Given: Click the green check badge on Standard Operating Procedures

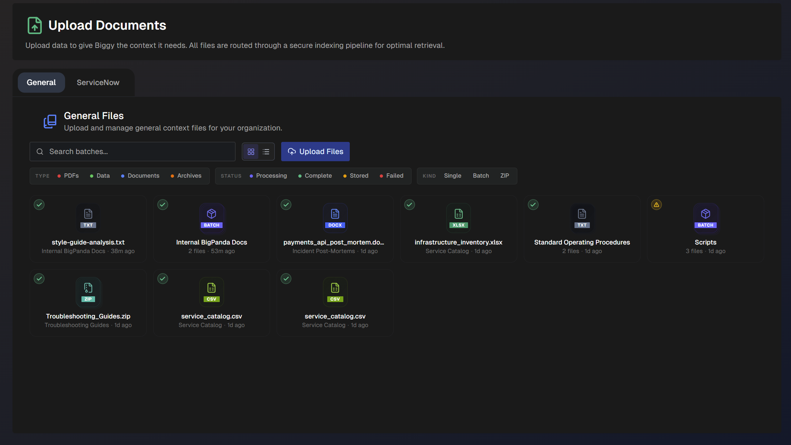Looking at the screenshot, I should [x=533, y=204].
